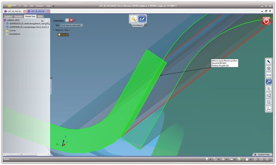Viewport: 276px width, 165px height.
Task: Open the File menu
Action: pyautogui.click(x=25, y=6)
